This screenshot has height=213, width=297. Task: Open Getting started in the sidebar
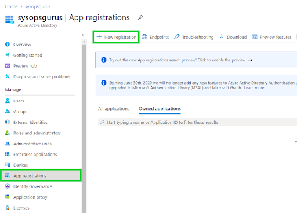pyautogui.click(x=28, y=55)
